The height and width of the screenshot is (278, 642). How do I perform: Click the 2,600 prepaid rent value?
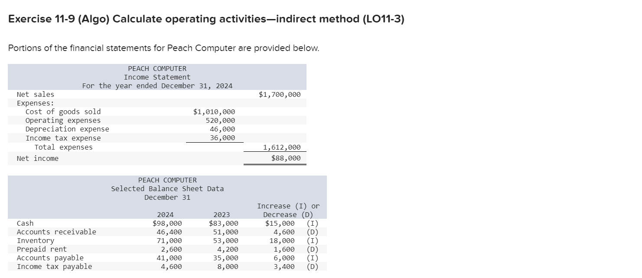(172, 249)
